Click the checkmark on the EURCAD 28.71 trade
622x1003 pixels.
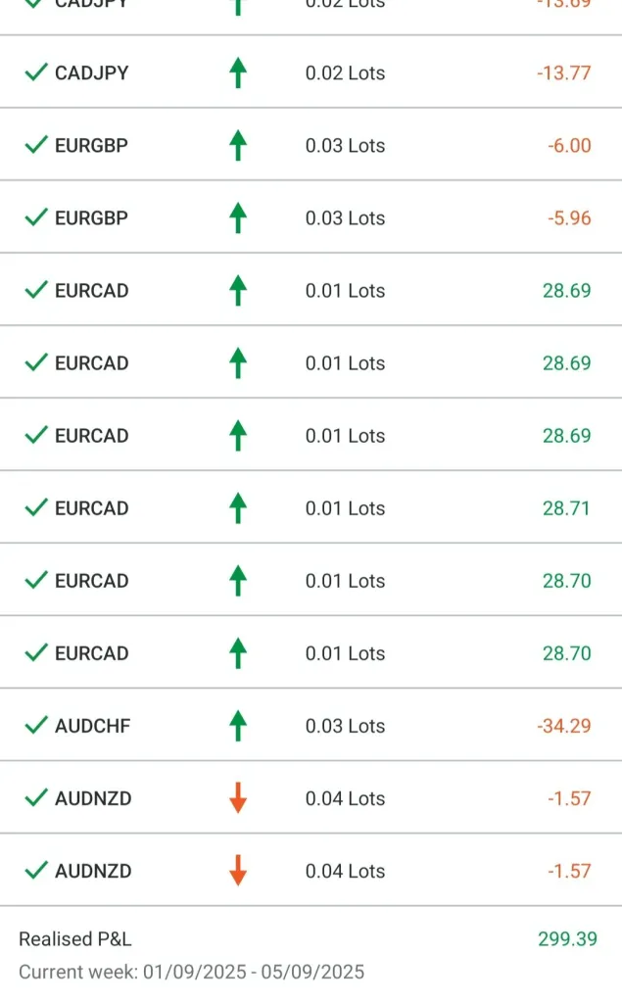(36, 508)
